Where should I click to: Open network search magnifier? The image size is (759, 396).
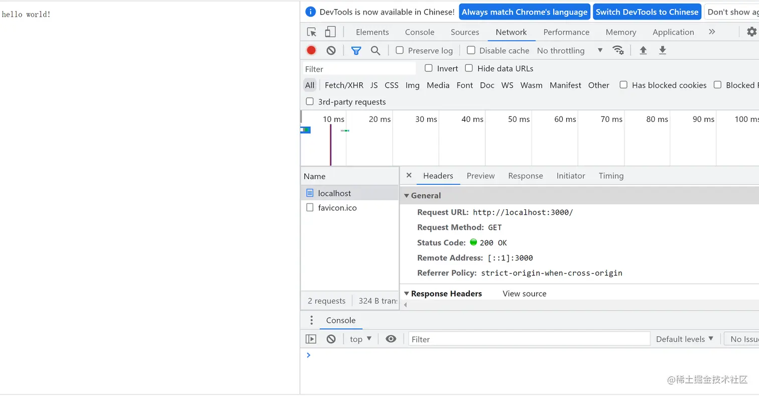375,50
